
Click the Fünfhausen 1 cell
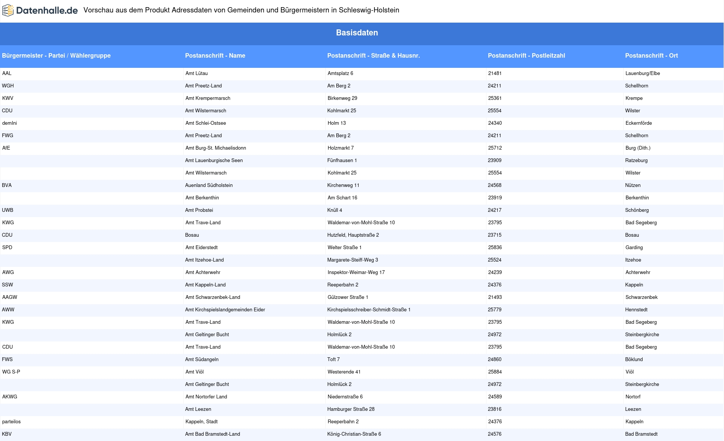point(342,161)
